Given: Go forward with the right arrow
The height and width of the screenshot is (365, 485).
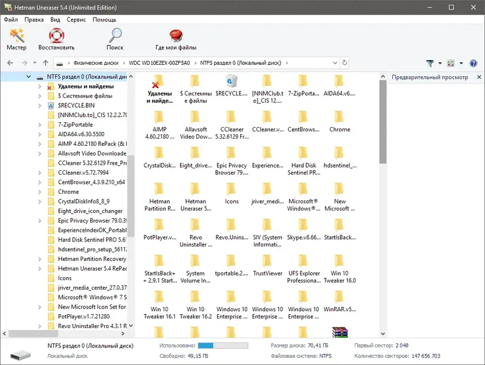Looking at the screenshot, I should [24, 63].
